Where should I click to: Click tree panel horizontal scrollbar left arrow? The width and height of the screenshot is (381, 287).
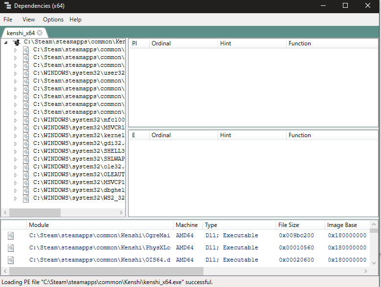(x=5, y=213)
